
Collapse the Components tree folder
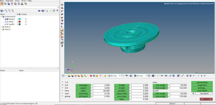click(1, 17)
